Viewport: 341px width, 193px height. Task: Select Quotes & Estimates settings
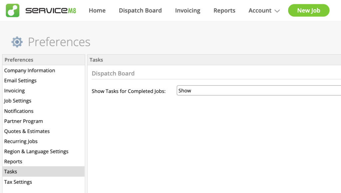pyautogui.click(x=27, y=131)
